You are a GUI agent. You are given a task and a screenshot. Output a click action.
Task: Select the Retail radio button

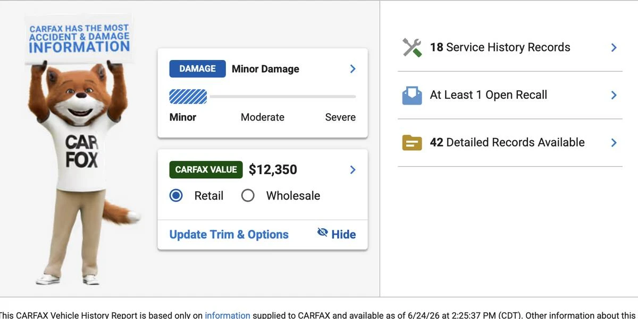coord(176,195)
